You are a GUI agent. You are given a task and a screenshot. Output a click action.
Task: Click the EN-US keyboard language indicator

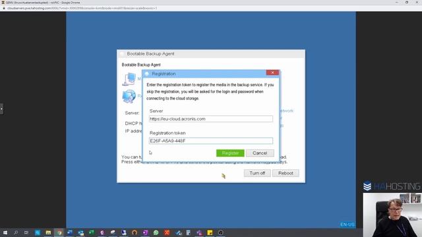tap(347, 224)
